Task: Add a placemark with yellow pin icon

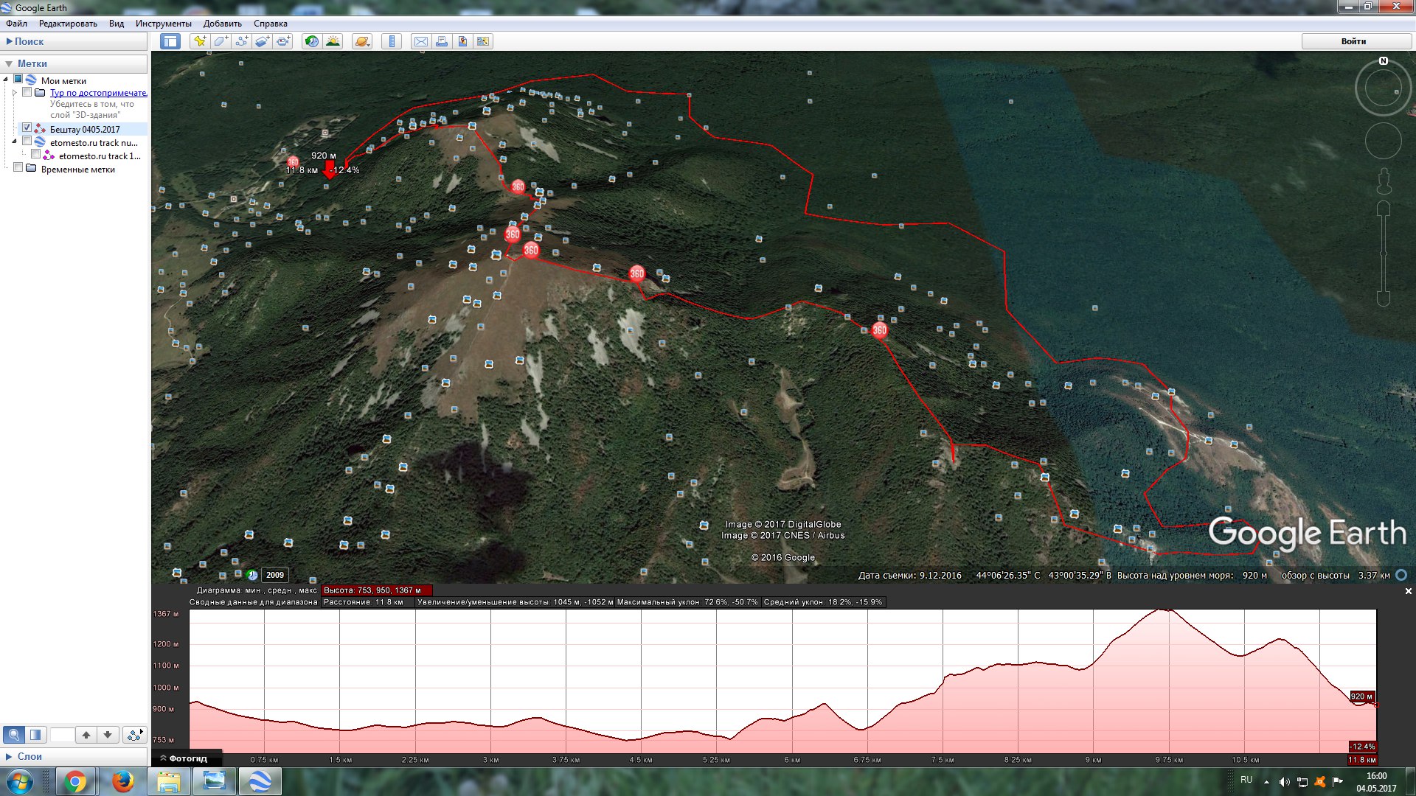Action: pos(200,41)
